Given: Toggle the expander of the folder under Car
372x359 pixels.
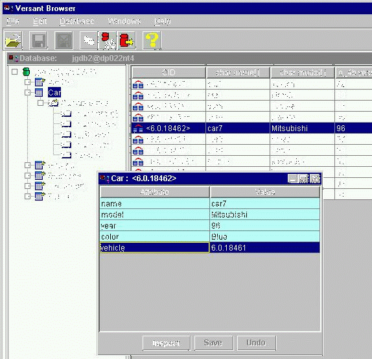Looking at the screenshot, I should pyautogui.click(x=41, y=103).
